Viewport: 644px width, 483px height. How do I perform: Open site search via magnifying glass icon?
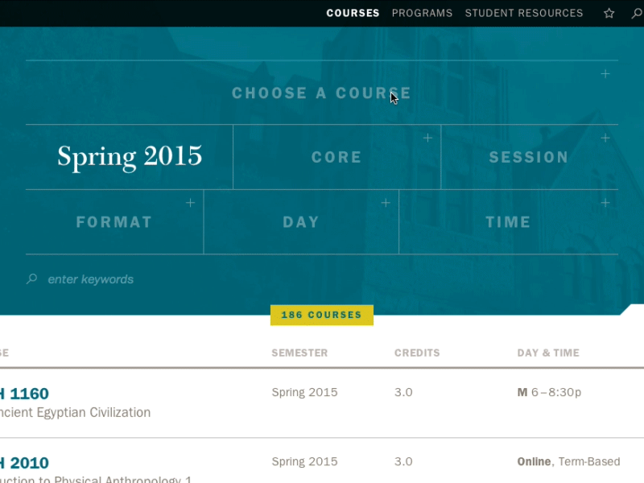(636, 13)
